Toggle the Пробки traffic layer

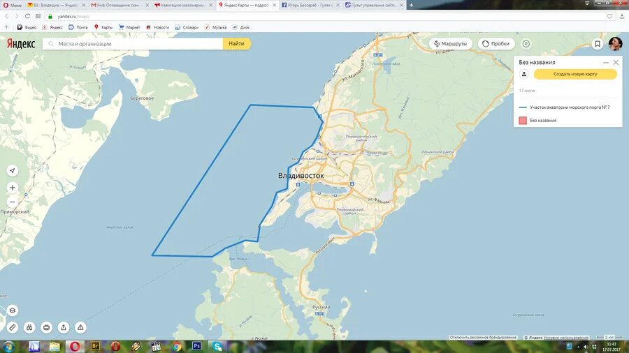coord(496,44)
